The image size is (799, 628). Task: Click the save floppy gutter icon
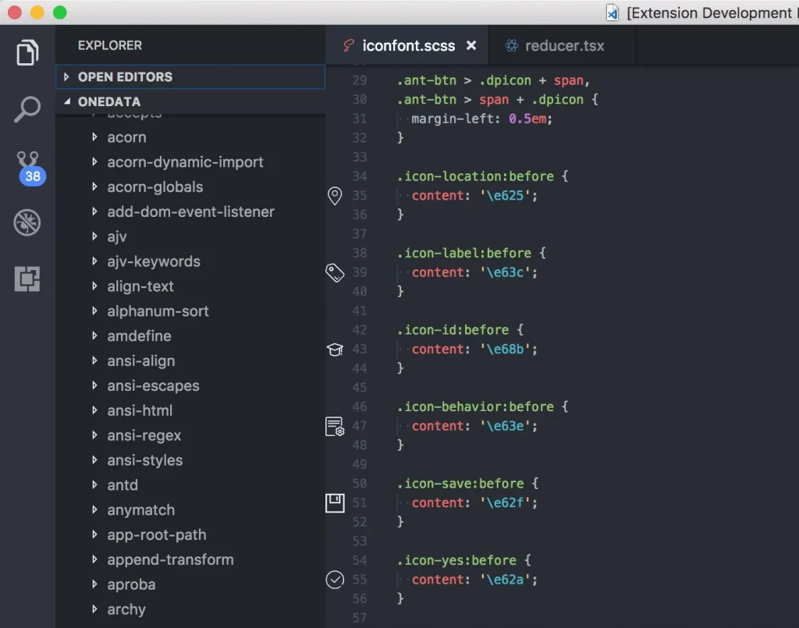335,503
